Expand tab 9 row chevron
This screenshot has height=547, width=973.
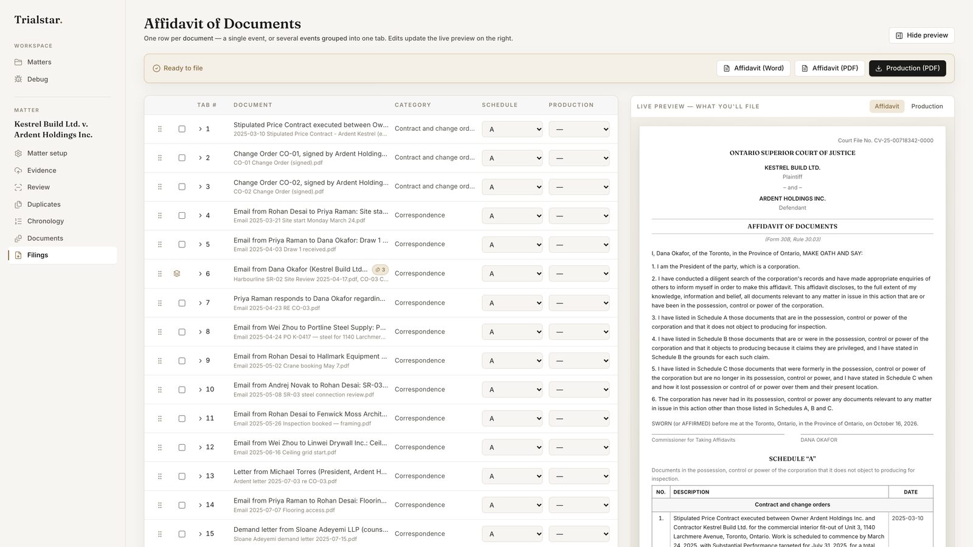200,360
